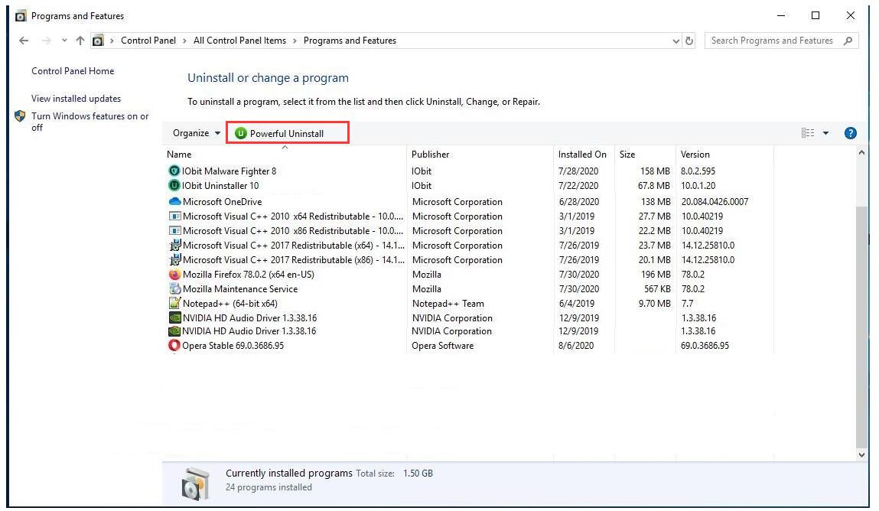Click the IObit Malware Fighter 8 icon
The width and height of the screenshot is (879, 511).
pyautogui.click(x=174, y=171)
